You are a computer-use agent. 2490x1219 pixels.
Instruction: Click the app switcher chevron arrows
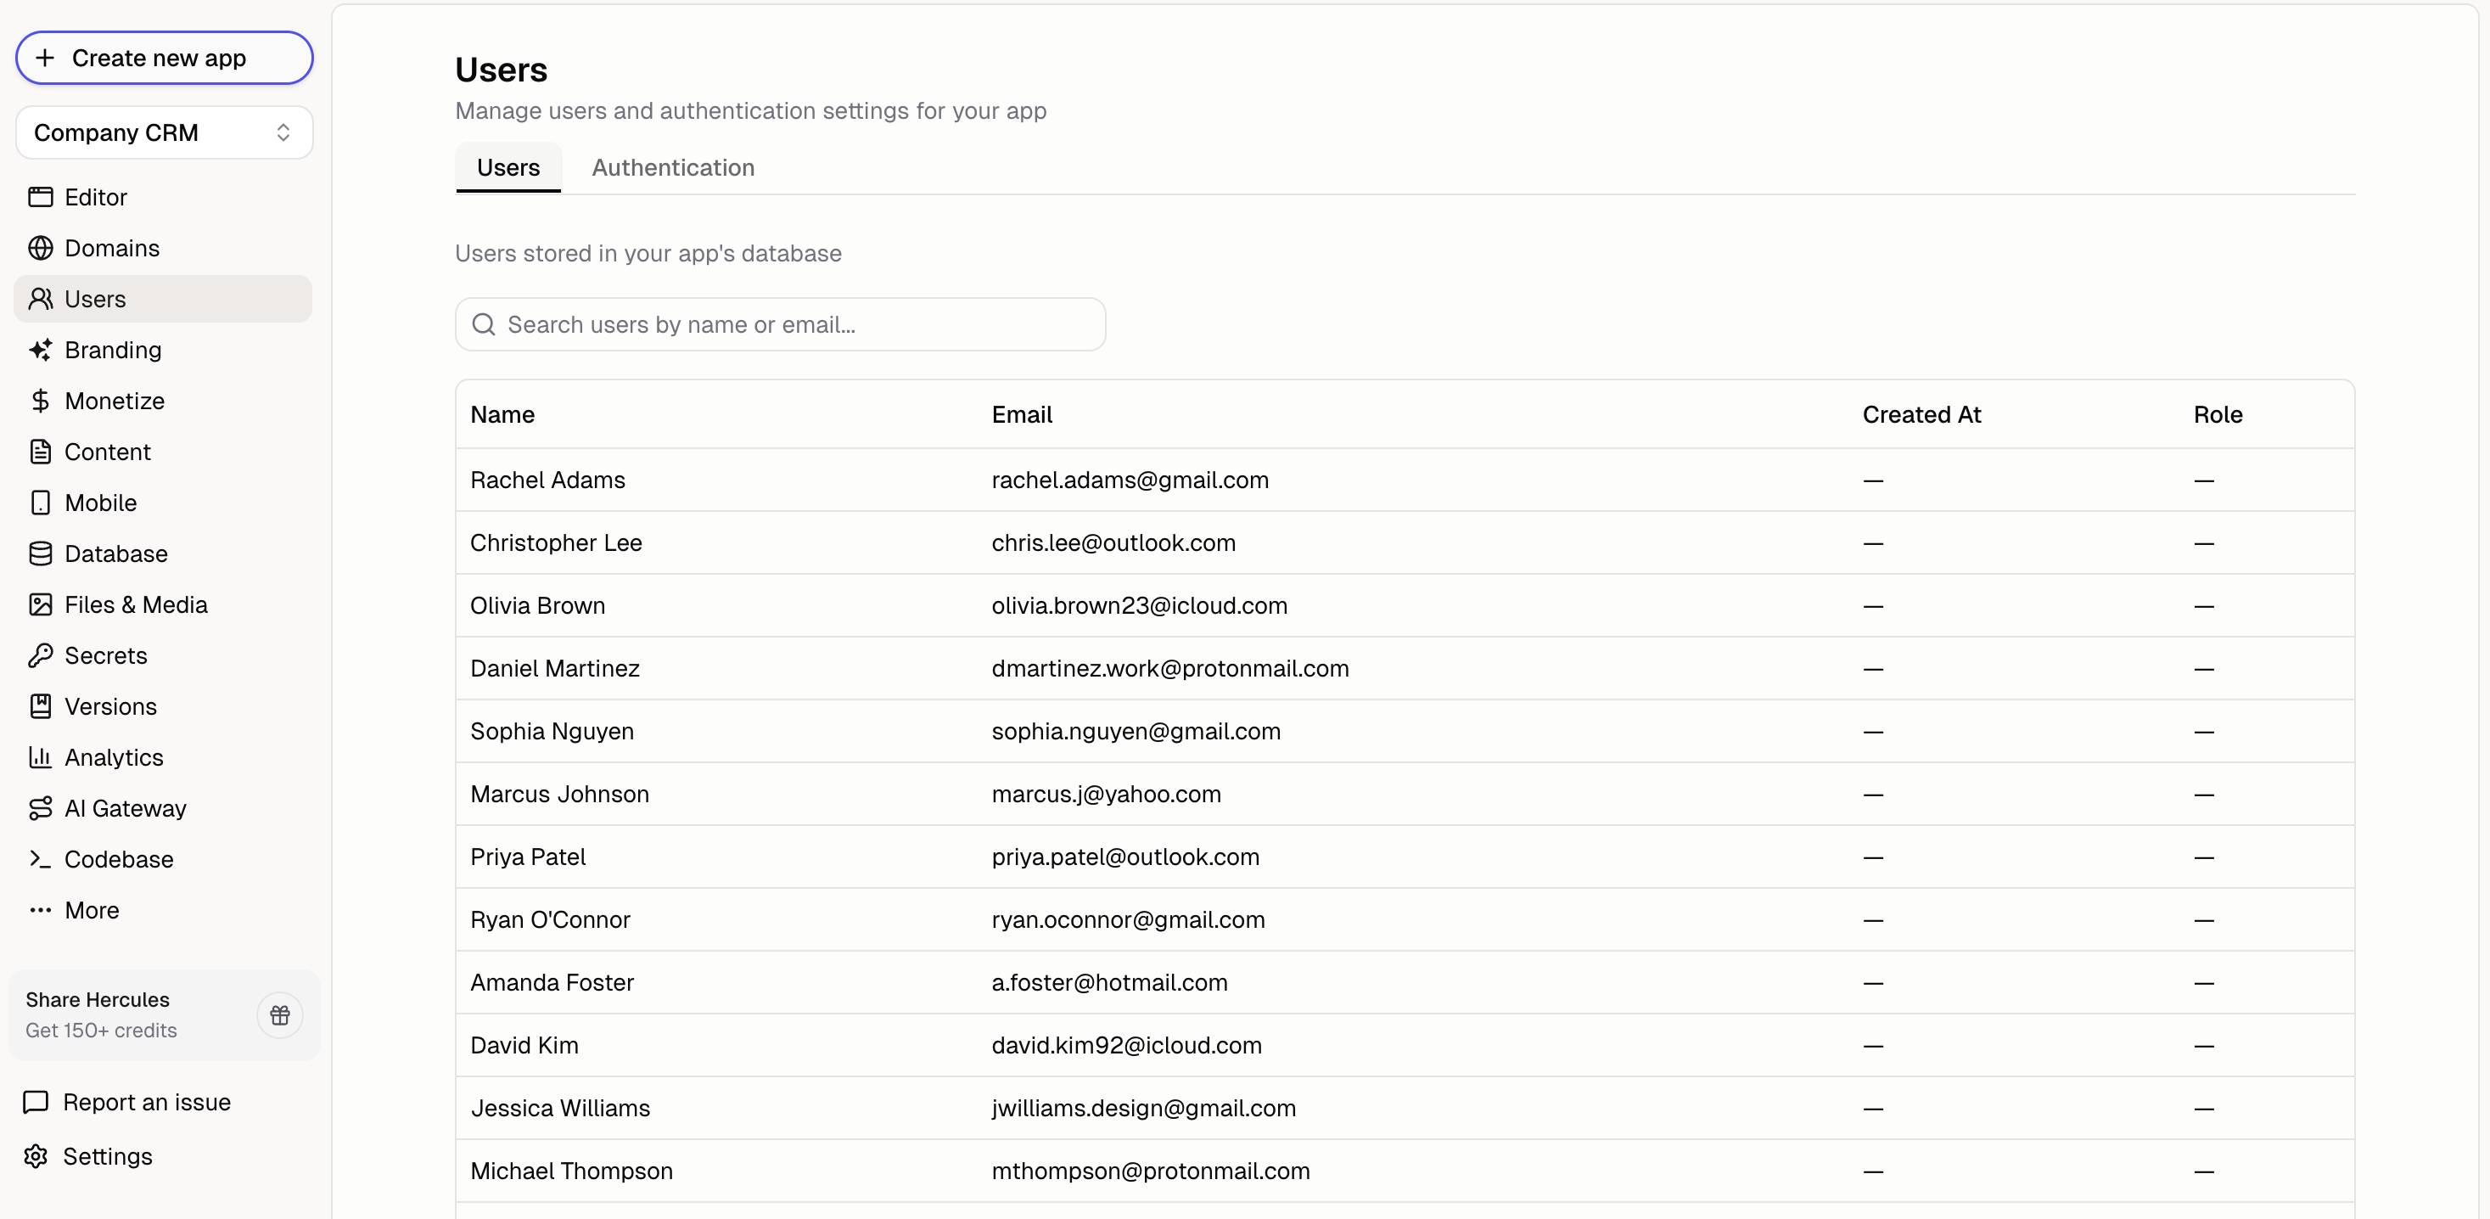click(283, 132)
